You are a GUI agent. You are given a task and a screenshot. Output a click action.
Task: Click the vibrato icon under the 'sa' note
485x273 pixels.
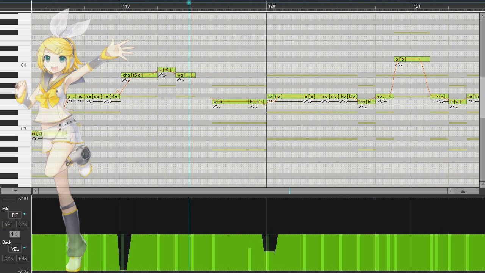[89, 102]
